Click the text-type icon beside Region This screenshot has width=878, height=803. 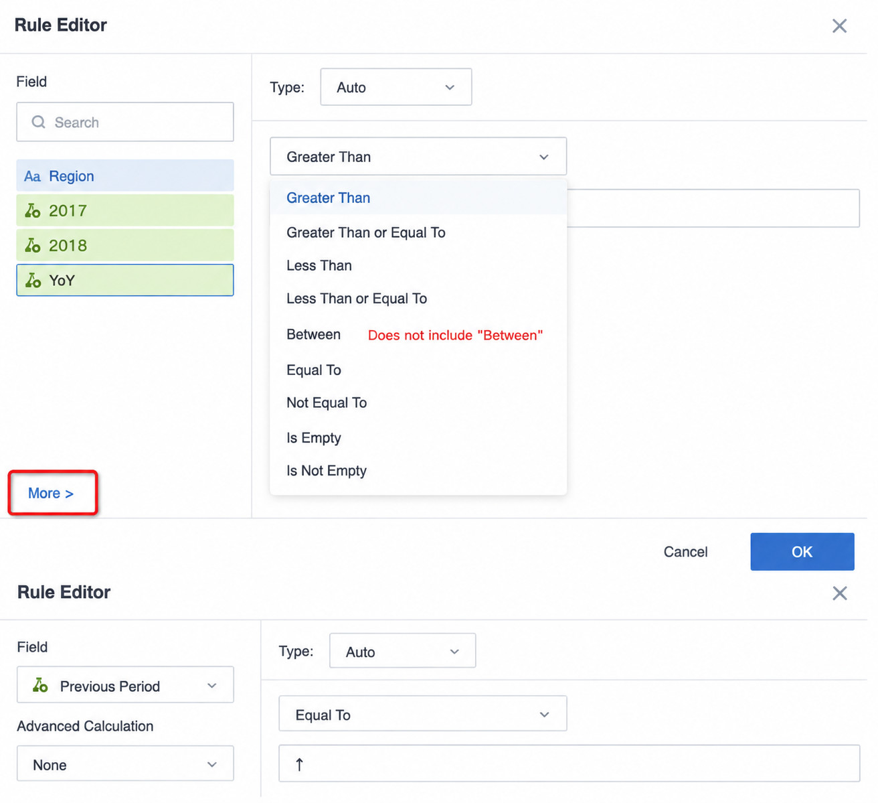point(32,176)
